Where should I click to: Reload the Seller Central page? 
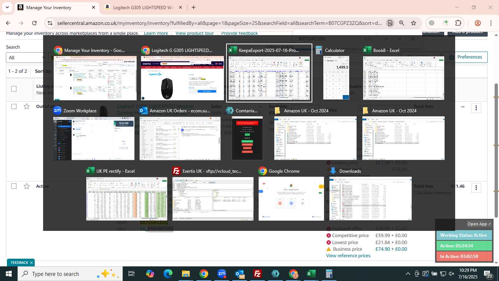pyautogui.click(x=34, y=23)
